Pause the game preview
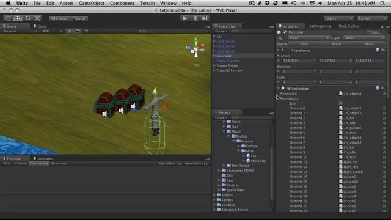Image resolution: width=391 pixels, height=220 pixels. [195, 18]
